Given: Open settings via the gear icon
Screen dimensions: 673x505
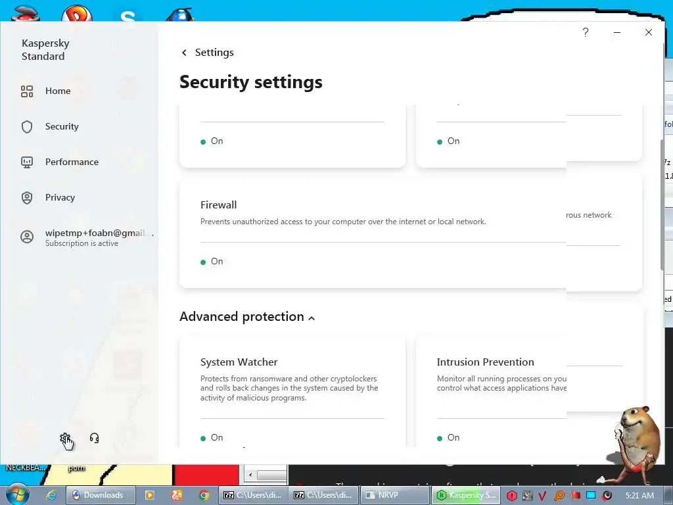Looking at the screenshot, I should [x=65, y=439].
